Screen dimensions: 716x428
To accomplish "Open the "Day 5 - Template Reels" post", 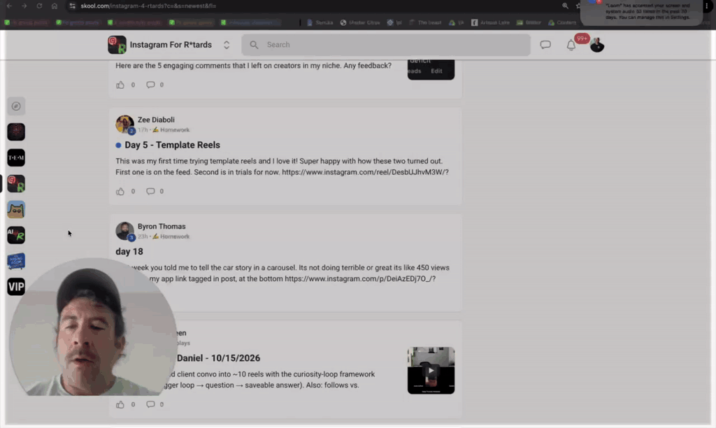I will tap(172, 145).
